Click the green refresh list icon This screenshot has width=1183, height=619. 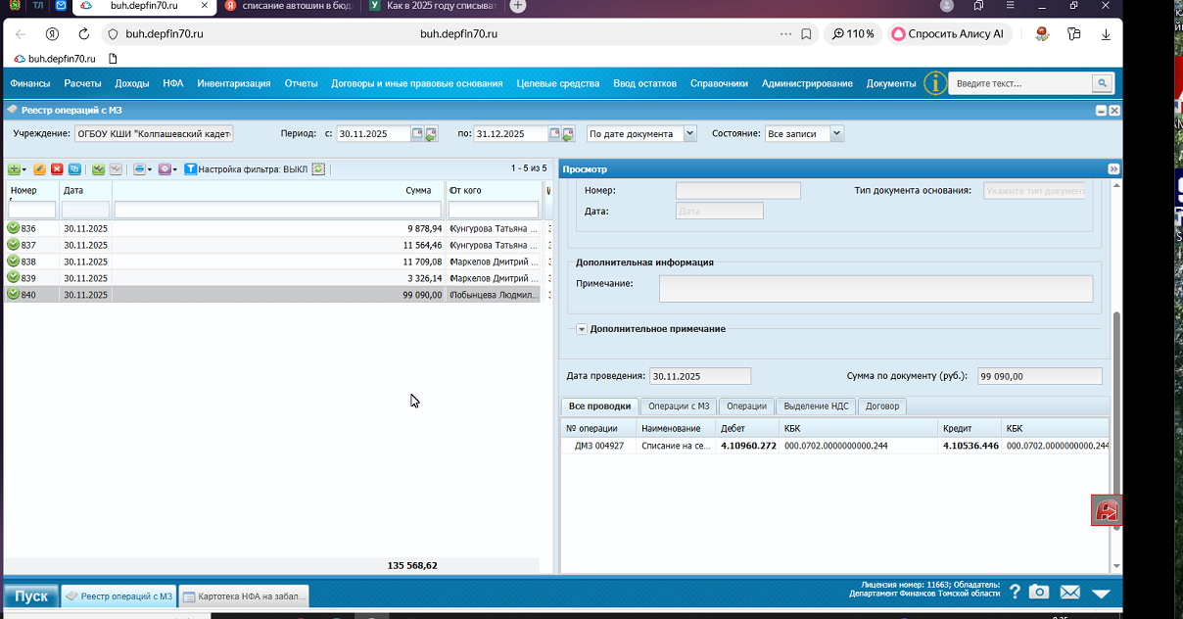(318, 169)
